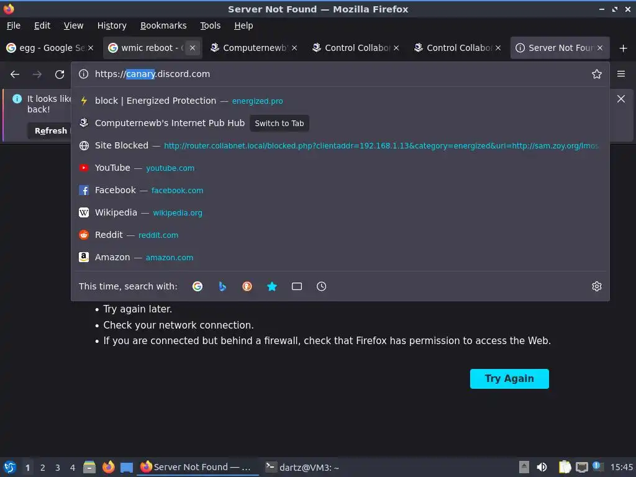Open the Help menu
This screenshot has height=477, width=636.
[243, 25]
